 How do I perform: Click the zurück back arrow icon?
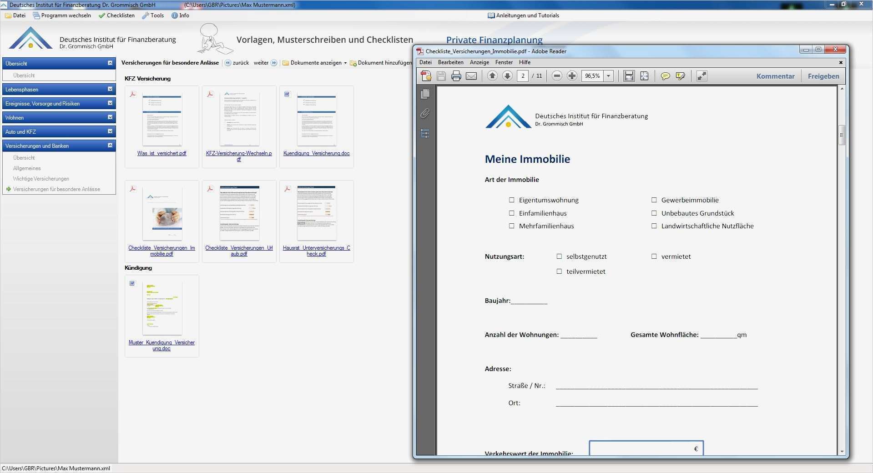[x=228, y=63]
